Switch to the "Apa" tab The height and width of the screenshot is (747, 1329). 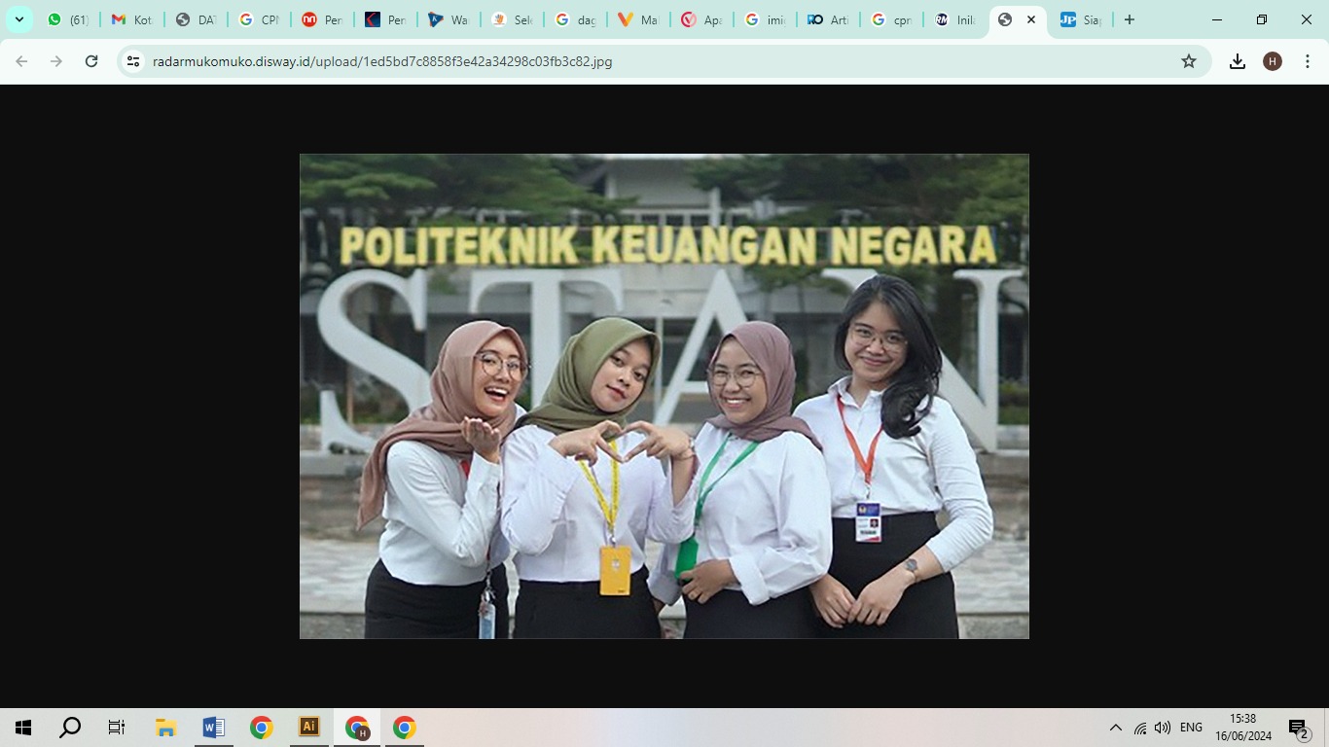703,19
